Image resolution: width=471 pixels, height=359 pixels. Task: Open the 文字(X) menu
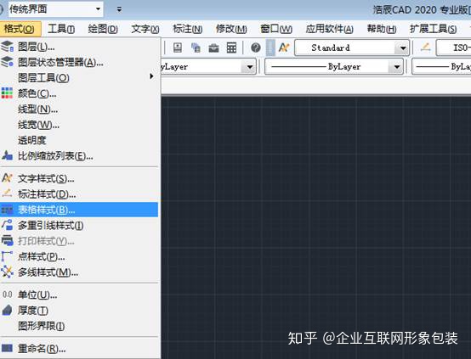145,29
